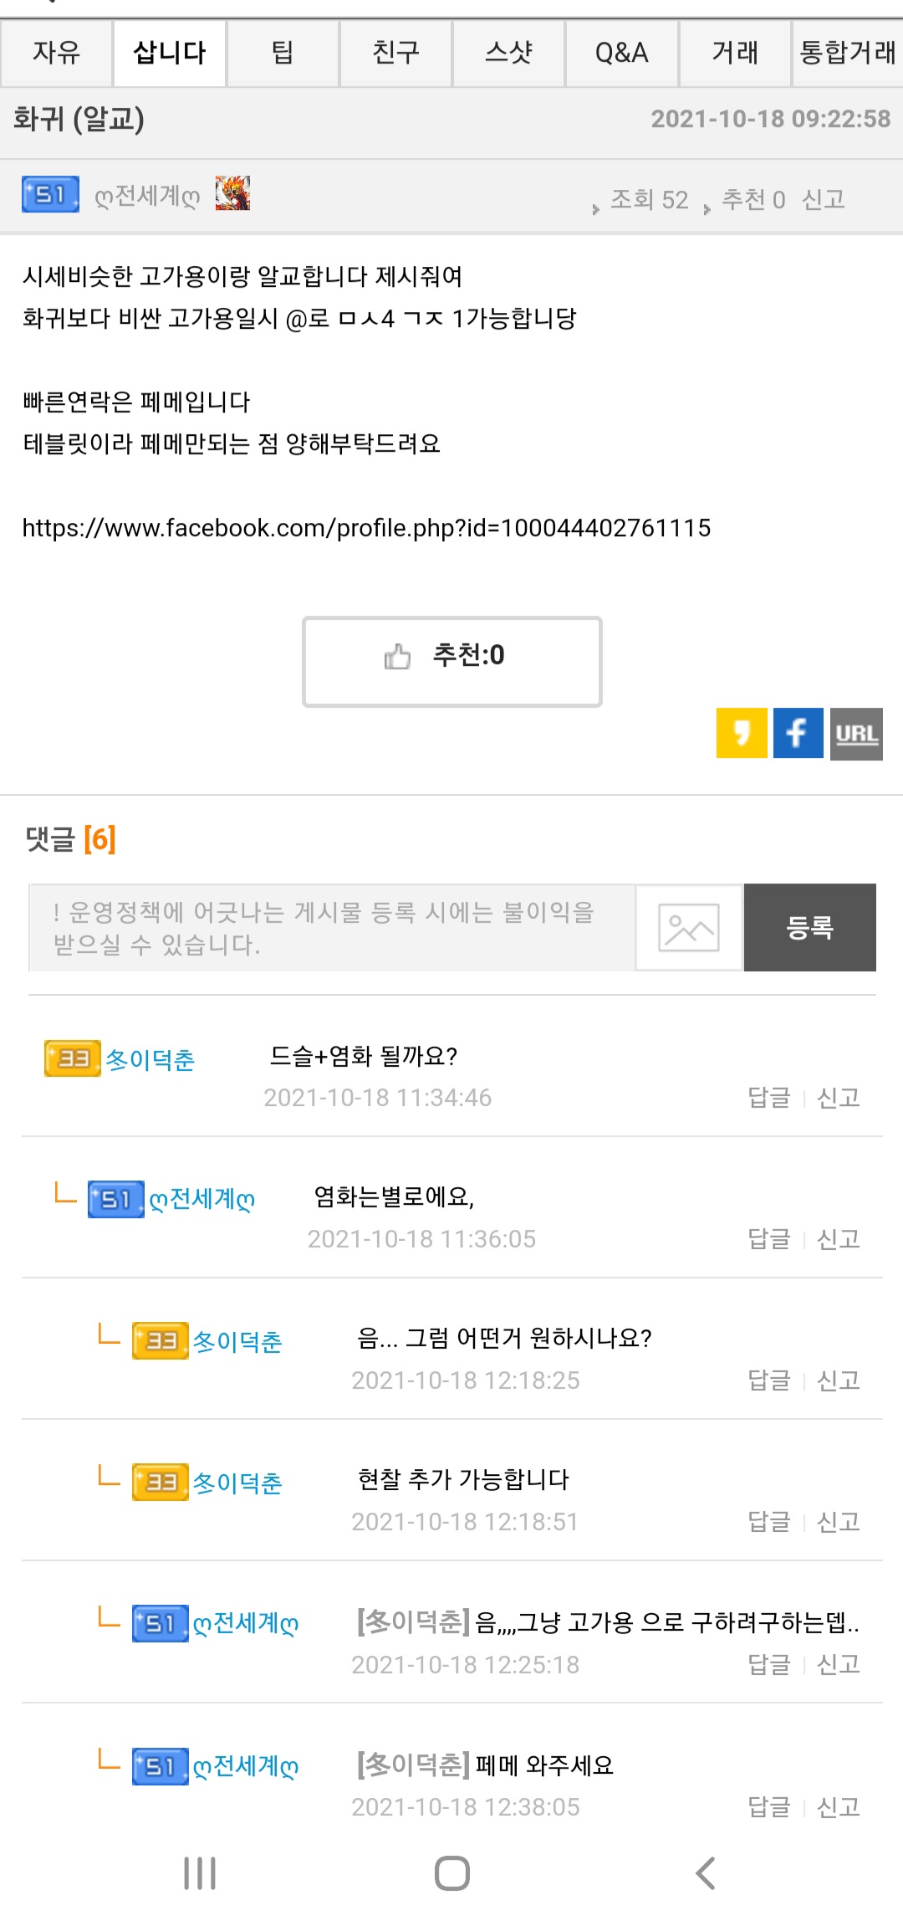Tap the author's character avatar thumbnail
This screenshot has height=1926, width=903.
coord(232,193)
